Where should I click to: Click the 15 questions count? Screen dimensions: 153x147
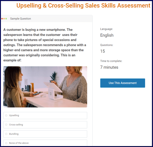point(102,51)
